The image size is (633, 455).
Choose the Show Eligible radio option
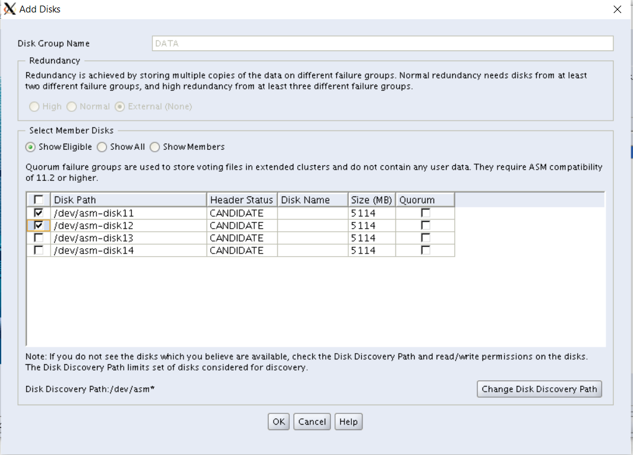click(30, 147)
